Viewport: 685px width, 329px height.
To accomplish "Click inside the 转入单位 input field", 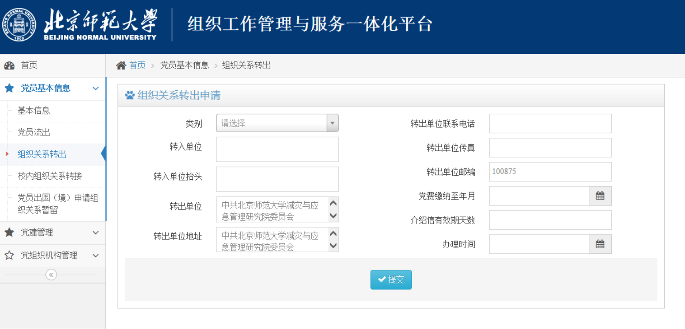I will coord(277,149).
